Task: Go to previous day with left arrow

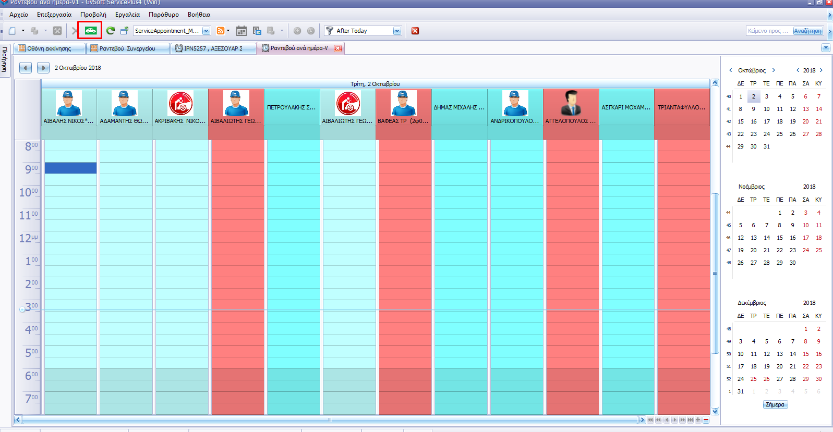Action: pos(26,68)
